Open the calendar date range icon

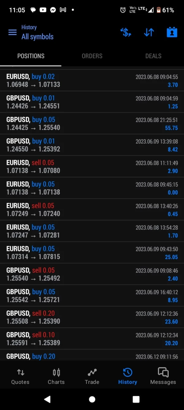[x=172, y=32]
